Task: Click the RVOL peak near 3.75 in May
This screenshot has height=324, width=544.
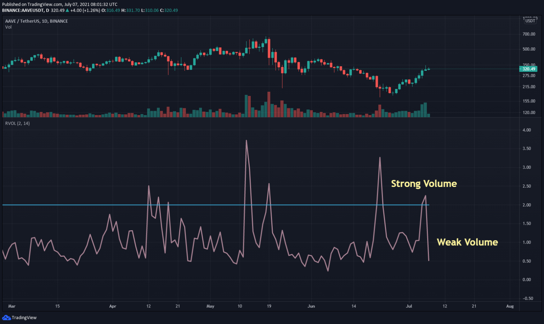Action: (x=246, y=141)
